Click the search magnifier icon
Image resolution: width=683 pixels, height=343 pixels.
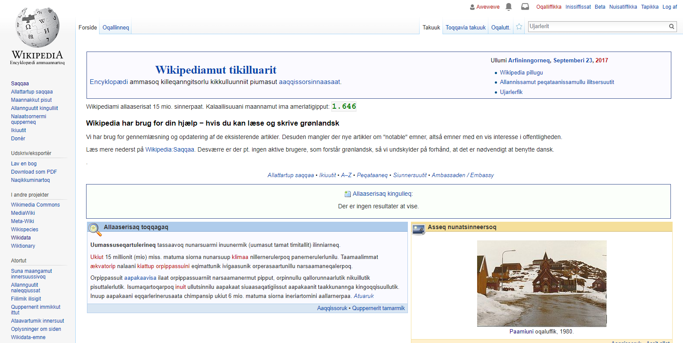tap(672, 26)
